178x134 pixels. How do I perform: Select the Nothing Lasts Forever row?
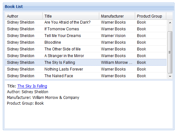coord(86,69)
